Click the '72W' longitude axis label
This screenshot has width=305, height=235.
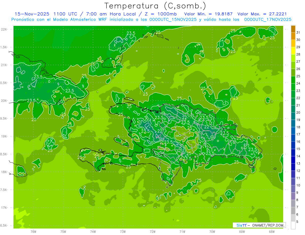[x=152, y=232]
